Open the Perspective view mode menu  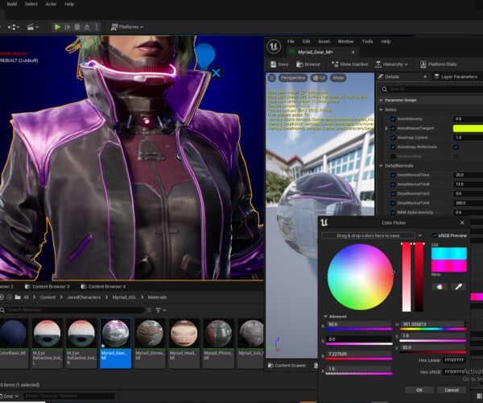point(293,77)
